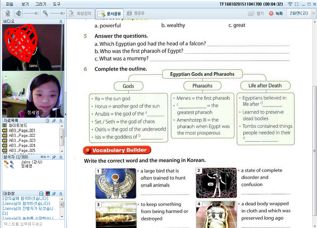This screenshot has height=228, width=317.
Task: Pin the 자료목록 panel
Action: pyautogui.click(x=54, y=120)
